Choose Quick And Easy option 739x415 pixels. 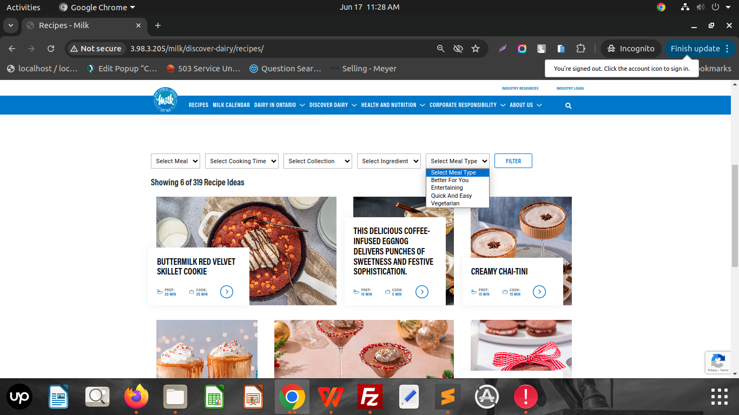pyautogui.click(x=458, y=196)
